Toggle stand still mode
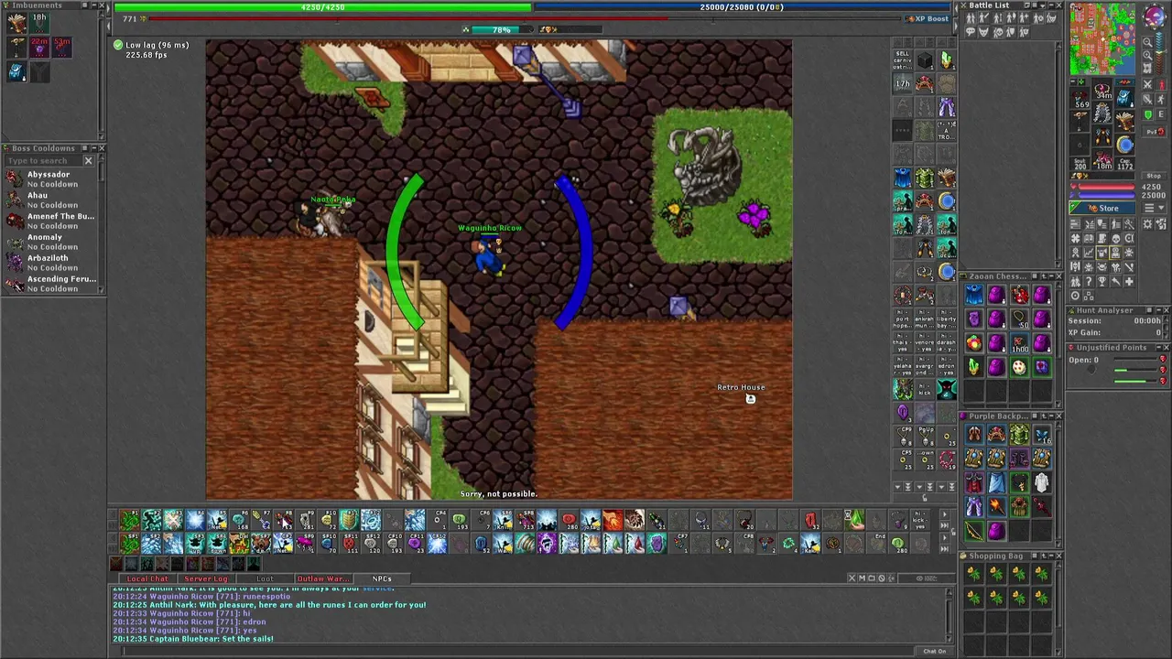1172x659 pixels. tap(1161, 84)
